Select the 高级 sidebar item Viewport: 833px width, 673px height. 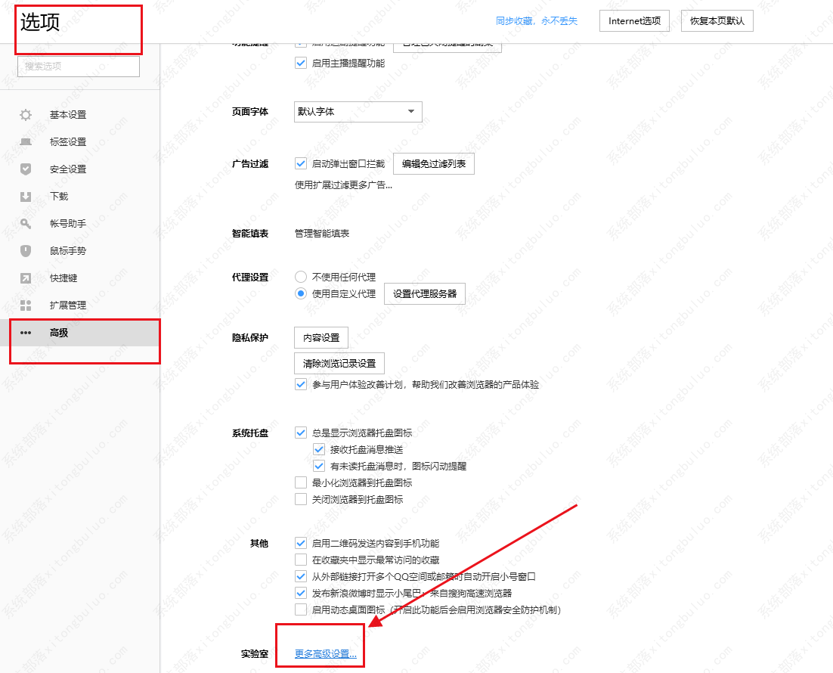85,333
